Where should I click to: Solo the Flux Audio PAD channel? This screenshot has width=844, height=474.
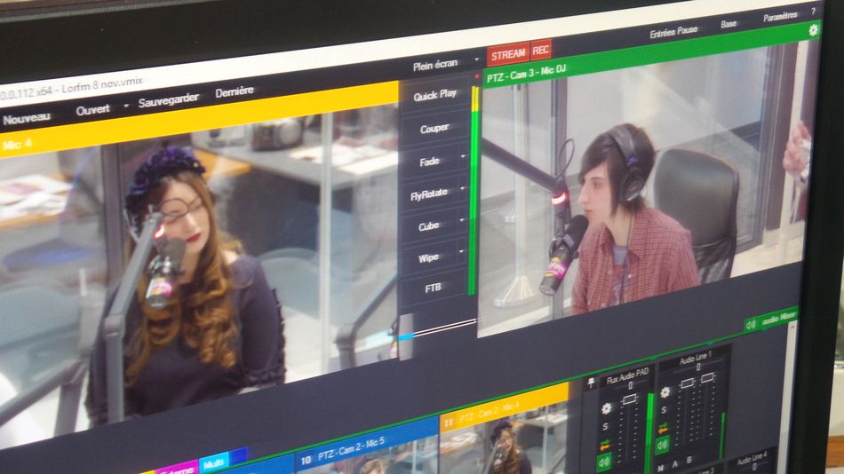pos(606,427)
